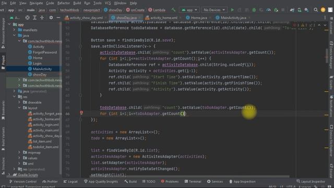Expand the drawable folder

(x=19, y=102)
